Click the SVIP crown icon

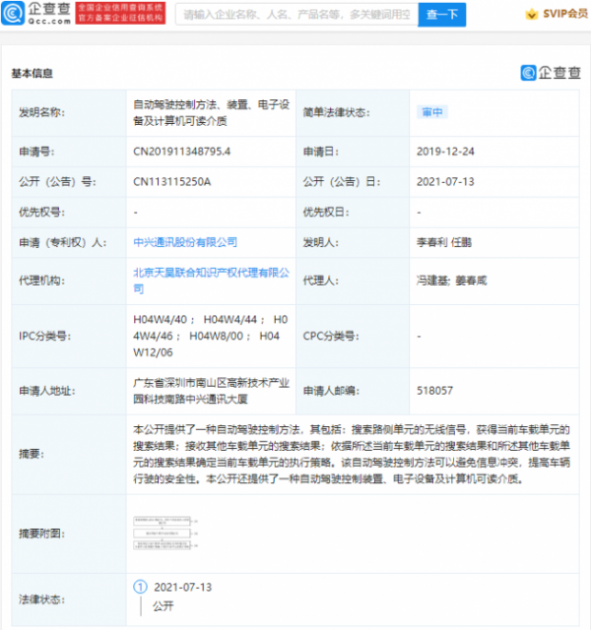532,15
